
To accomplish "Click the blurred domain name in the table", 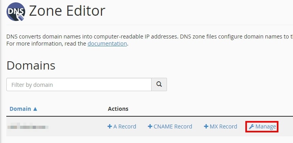I will coord(28,126).
